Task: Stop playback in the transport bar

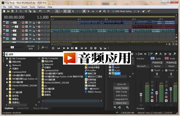Action: tap(76, 48)
